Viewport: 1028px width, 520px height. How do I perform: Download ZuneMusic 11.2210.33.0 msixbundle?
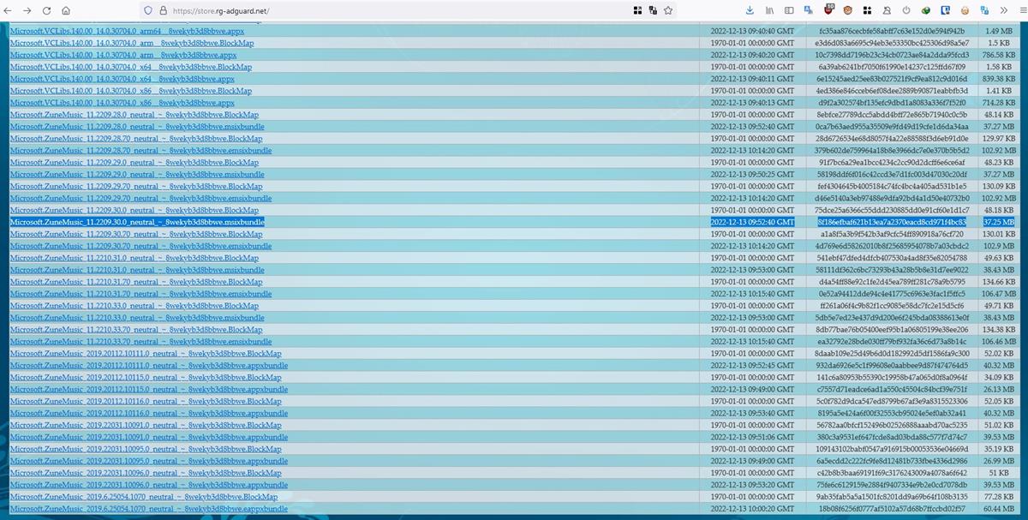(137, 318)
